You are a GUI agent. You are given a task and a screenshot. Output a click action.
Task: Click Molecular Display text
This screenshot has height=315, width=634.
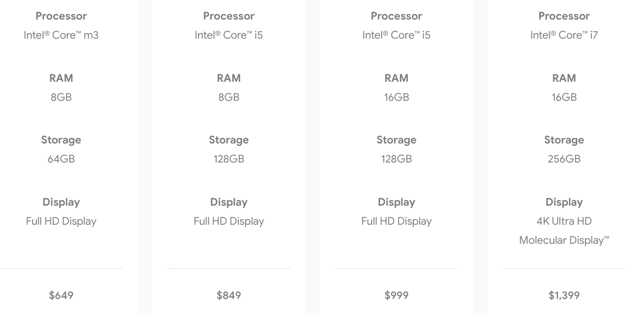[564, 240]
